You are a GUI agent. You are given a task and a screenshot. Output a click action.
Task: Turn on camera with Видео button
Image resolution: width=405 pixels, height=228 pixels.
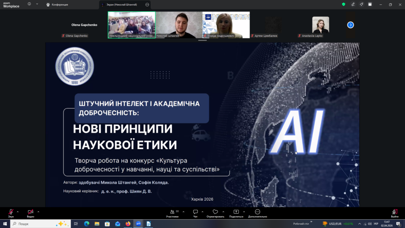[30, 212]
